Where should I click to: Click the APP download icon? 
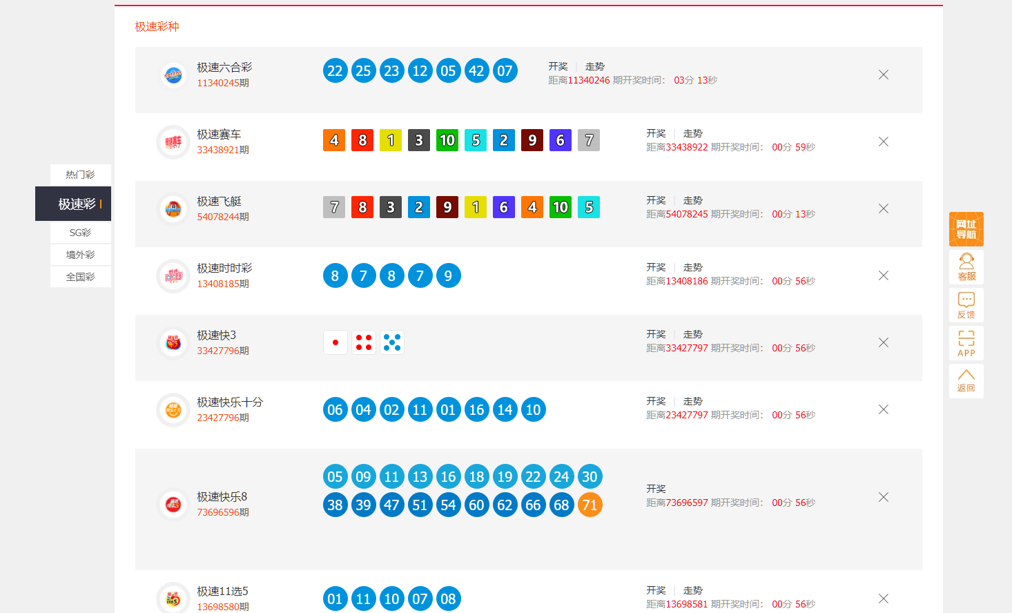[x=966, y=343]
